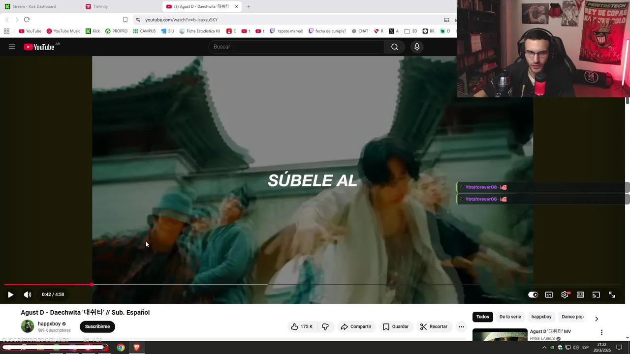The width and height of the screenshot is (630, 354).
Task: Open options for Agust D MV suggestion
Action: pos(601,332)
